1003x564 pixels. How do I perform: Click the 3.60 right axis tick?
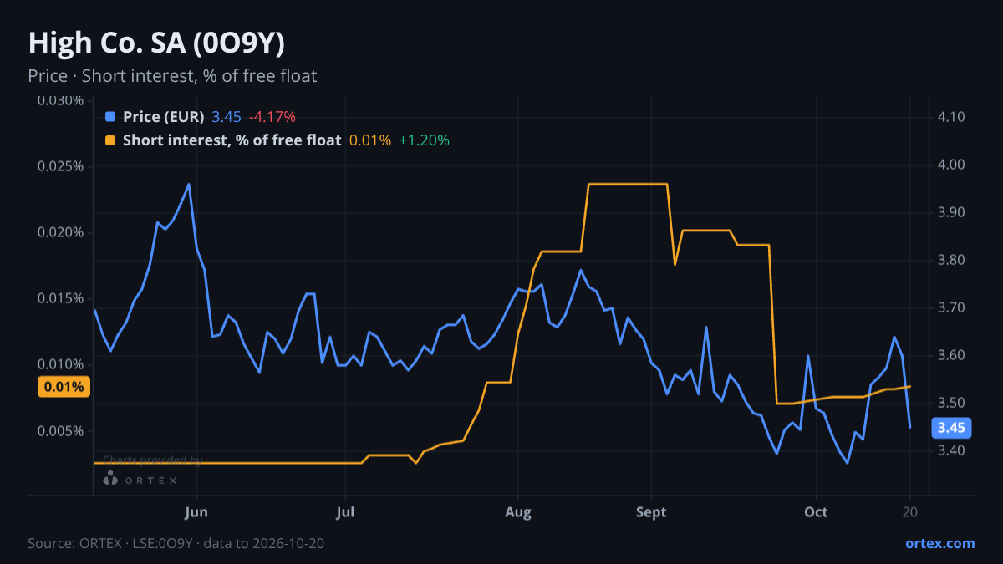pos(951,355)
